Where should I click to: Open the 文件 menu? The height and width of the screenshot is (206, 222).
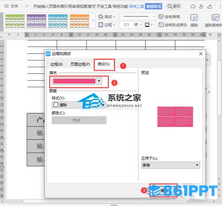[x=11, y=6]
